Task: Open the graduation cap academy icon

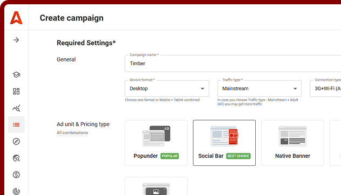Action: pyautogui.click(x=16, y=75)
